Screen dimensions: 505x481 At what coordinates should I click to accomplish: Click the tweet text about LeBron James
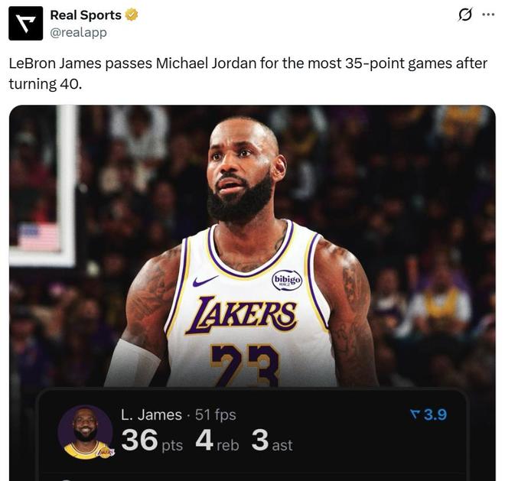(245, 73)
